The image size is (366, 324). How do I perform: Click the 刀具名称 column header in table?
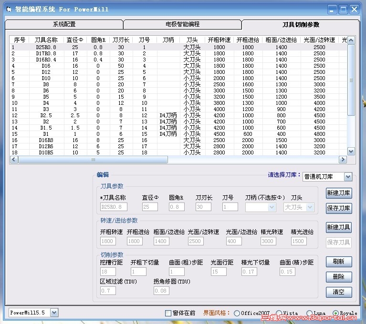pyautogui.click(x=46, y=40)
